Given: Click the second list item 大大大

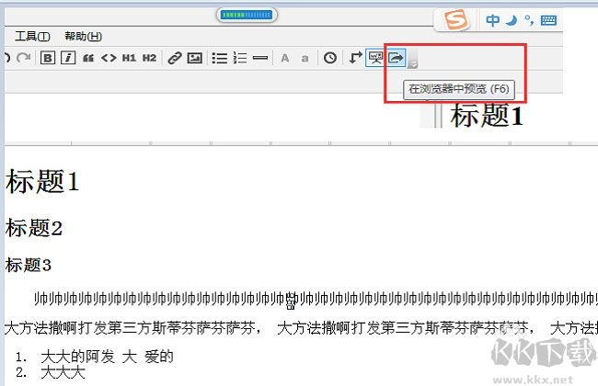Looking at the screenshot, I should coord(63,372).
